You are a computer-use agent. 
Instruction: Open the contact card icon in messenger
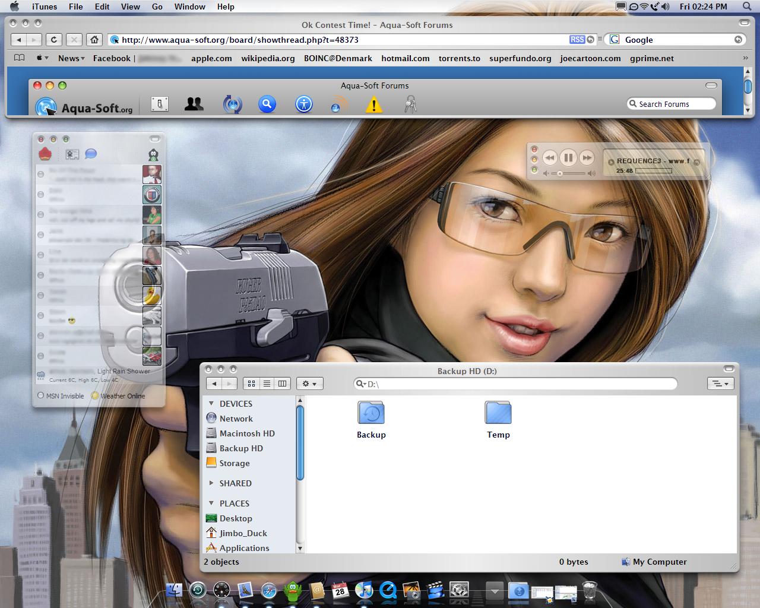[72, 154]
